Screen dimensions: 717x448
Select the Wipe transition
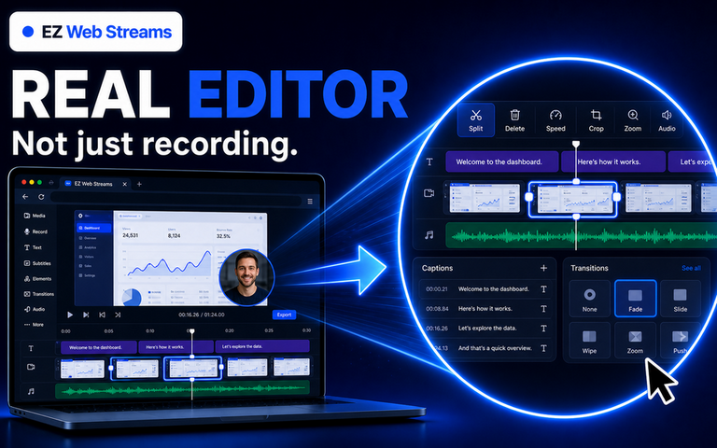point(589,340)
